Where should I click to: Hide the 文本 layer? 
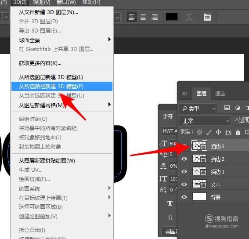tap(184, 184)
